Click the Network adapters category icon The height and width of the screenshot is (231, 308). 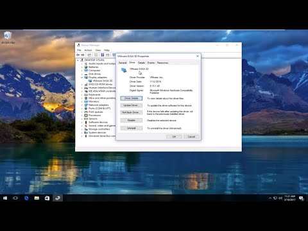pos(86,105)
